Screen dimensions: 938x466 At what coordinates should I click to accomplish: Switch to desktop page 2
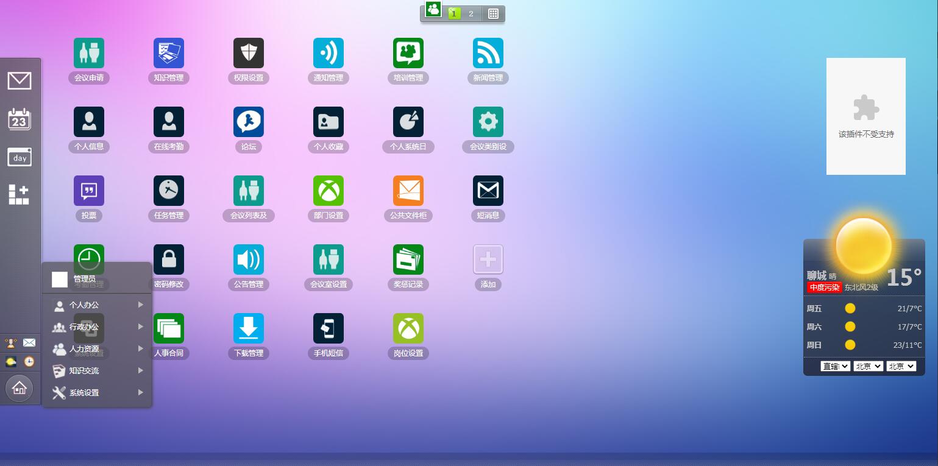(x=471, y=14)
